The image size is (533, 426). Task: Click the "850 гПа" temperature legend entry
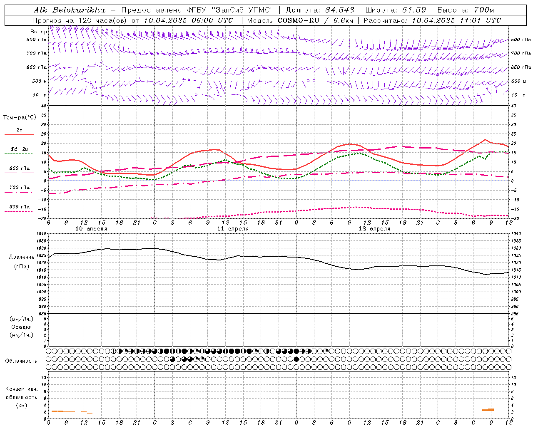point(19,170)
